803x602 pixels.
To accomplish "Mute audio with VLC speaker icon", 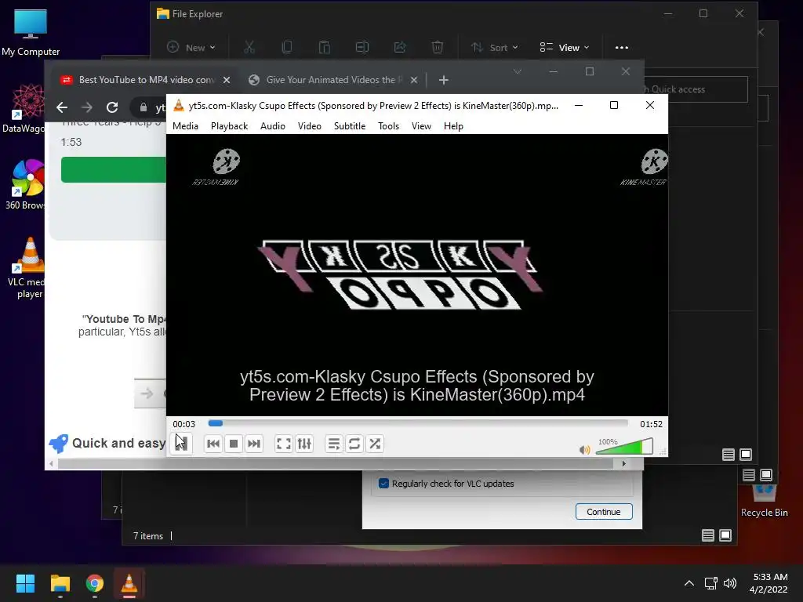I will click(584, 449).
